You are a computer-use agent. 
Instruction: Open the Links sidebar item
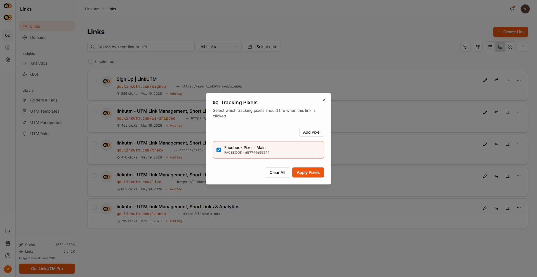coord(47,26)
